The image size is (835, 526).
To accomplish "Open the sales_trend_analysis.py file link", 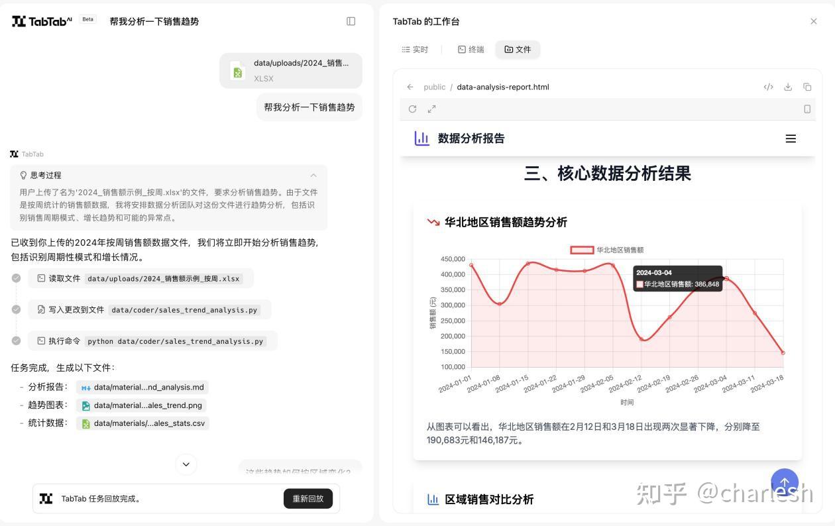I will coord(184,309).
